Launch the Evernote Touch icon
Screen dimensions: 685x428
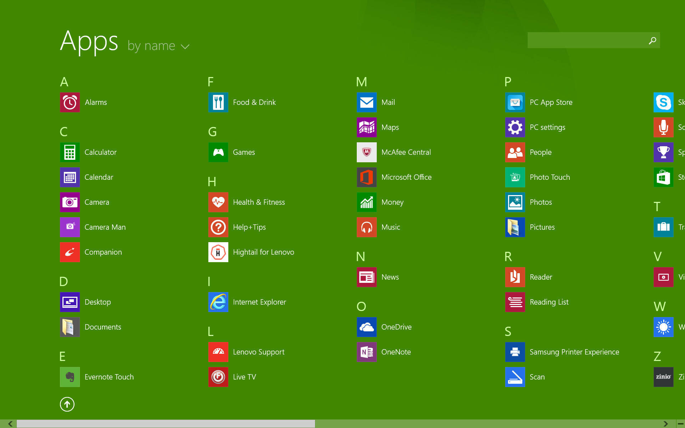[70, 377]
